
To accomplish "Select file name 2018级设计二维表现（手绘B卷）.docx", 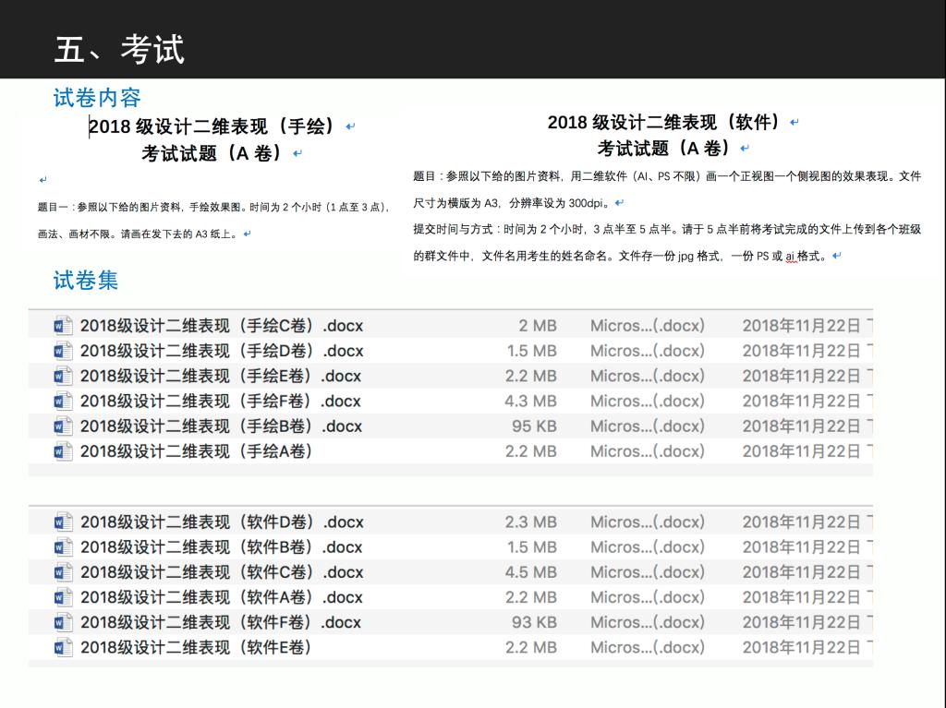I will coord(222,426).
